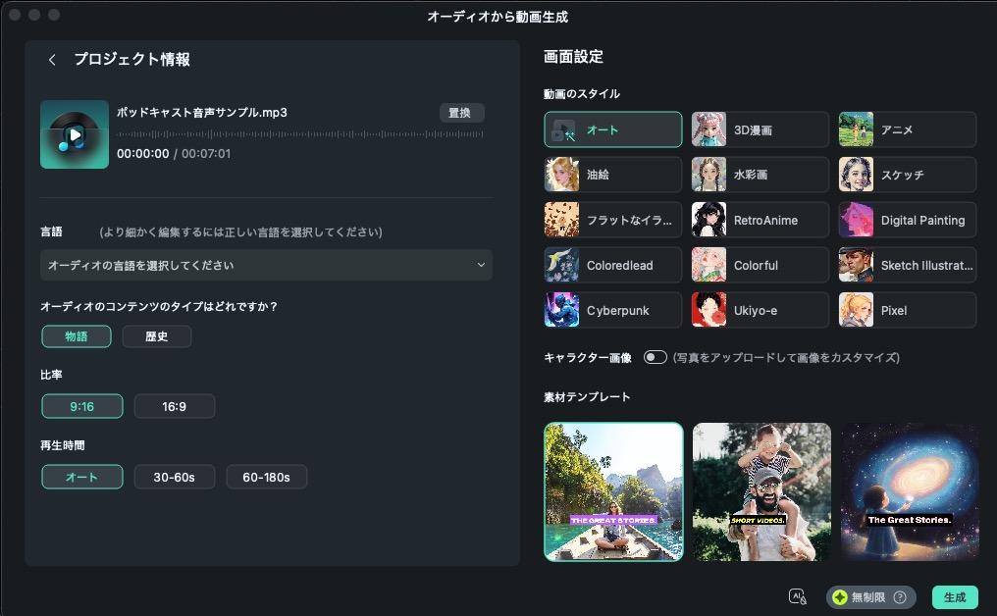Select the 水彩画 watercolor style
Screen dimensions: 997x616
coord(761,174)
